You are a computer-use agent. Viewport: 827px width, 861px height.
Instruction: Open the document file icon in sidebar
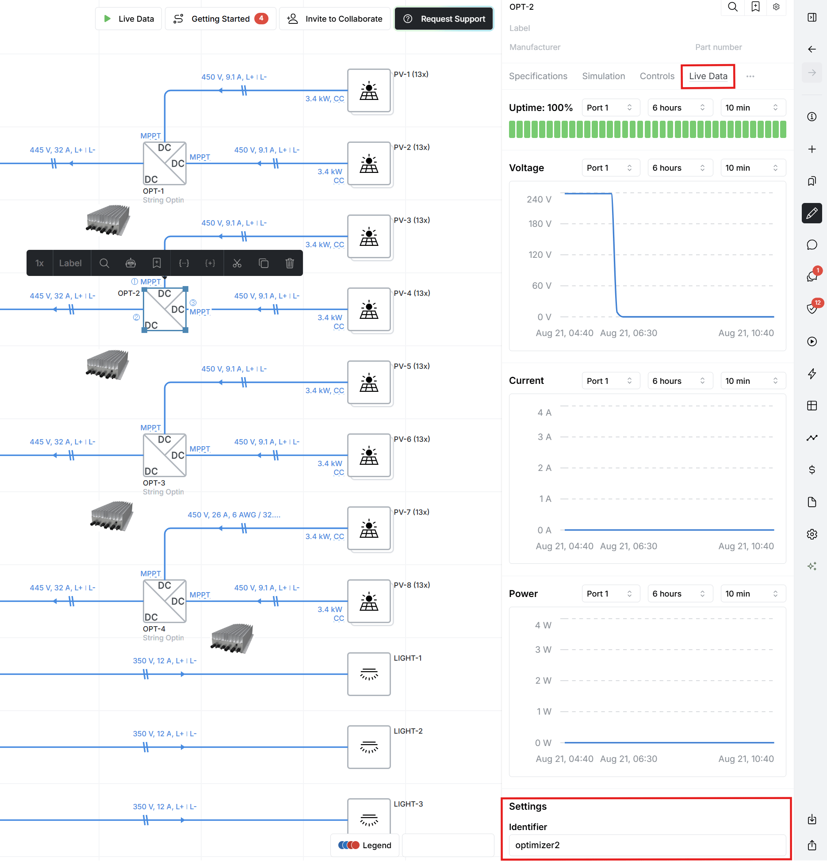click(x=812, y=502)
